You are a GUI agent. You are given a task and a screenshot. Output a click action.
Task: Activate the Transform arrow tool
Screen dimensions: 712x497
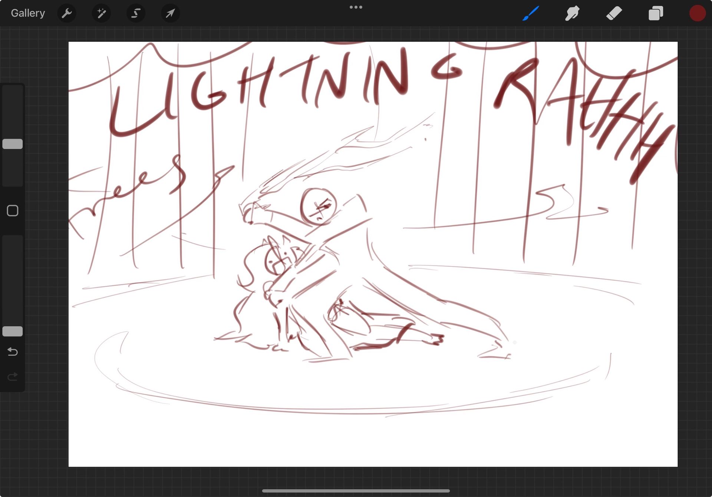(170, 13)
